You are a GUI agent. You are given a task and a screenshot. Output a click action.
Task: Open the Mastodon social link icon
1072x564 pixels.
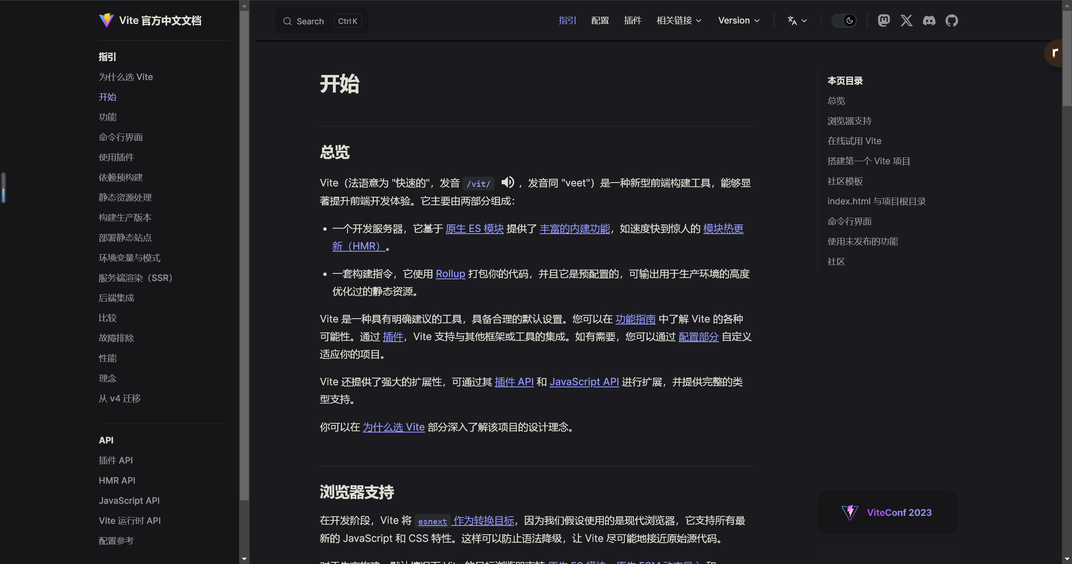click(884, 21)
